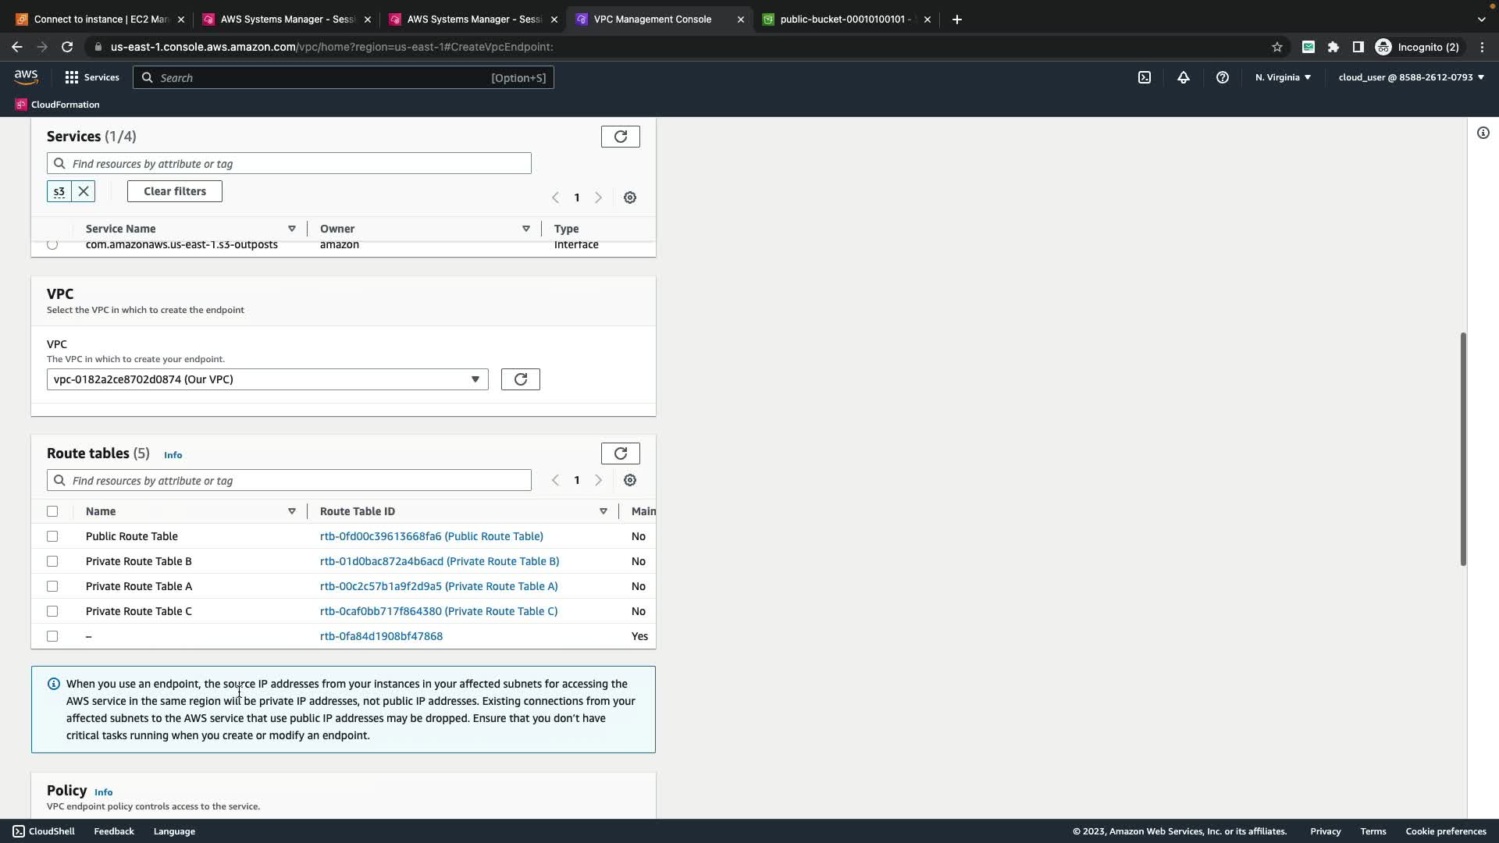
Task: Open the N. Virginia region dropdown
Action: click(x=1283, y=77)
